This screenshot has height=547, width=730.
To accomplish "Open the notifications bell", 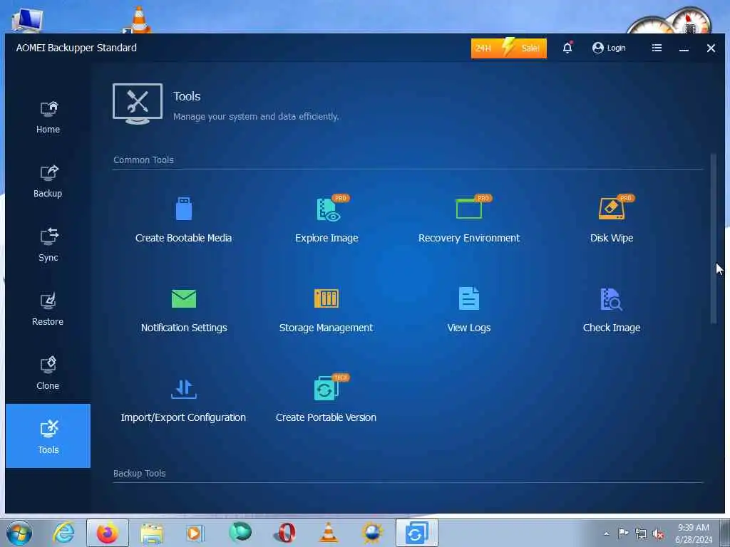I will (x=567, y=48).
